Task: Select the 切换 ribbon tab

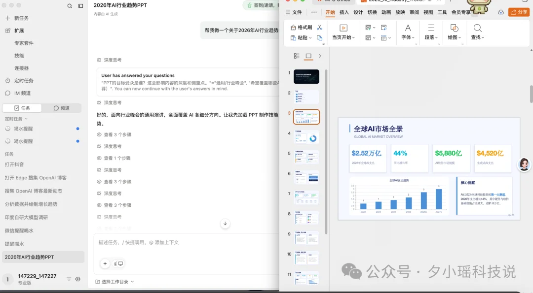Action: tap(372, 12)
